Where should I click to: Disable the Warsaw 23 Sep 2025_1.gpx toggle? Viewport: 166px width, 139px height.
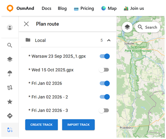pyautogui.click(x=104, y=56)
